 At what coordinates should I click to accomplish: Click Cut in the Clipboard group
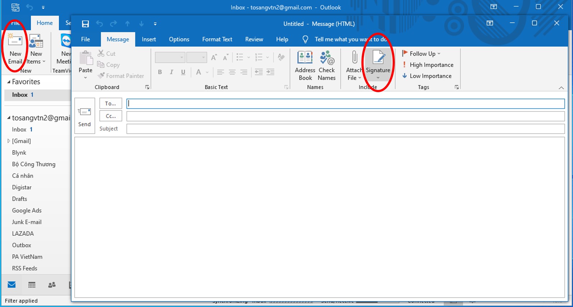[107, 53]
